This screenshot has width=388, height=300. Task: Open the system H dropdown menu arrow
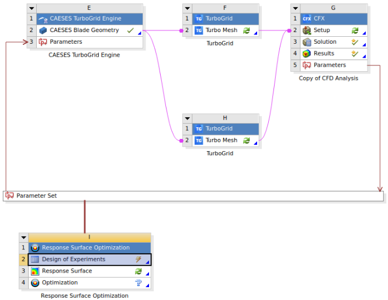point(188,118)
